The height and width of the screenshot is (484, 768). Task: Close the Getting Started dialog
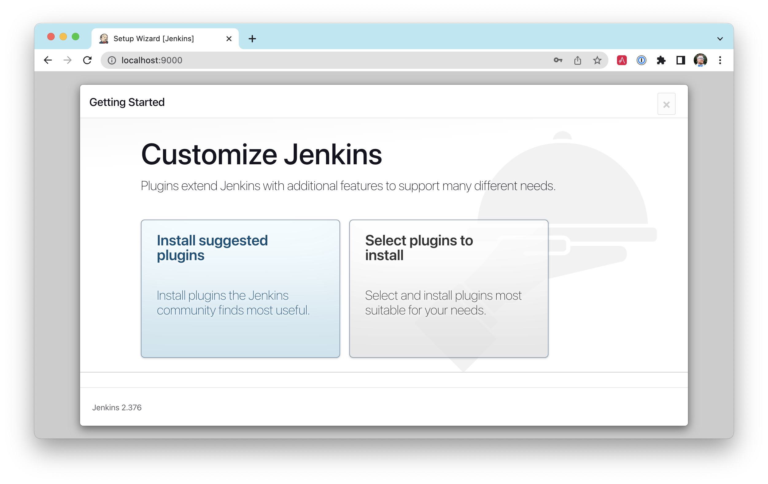(x=666, y=104)
